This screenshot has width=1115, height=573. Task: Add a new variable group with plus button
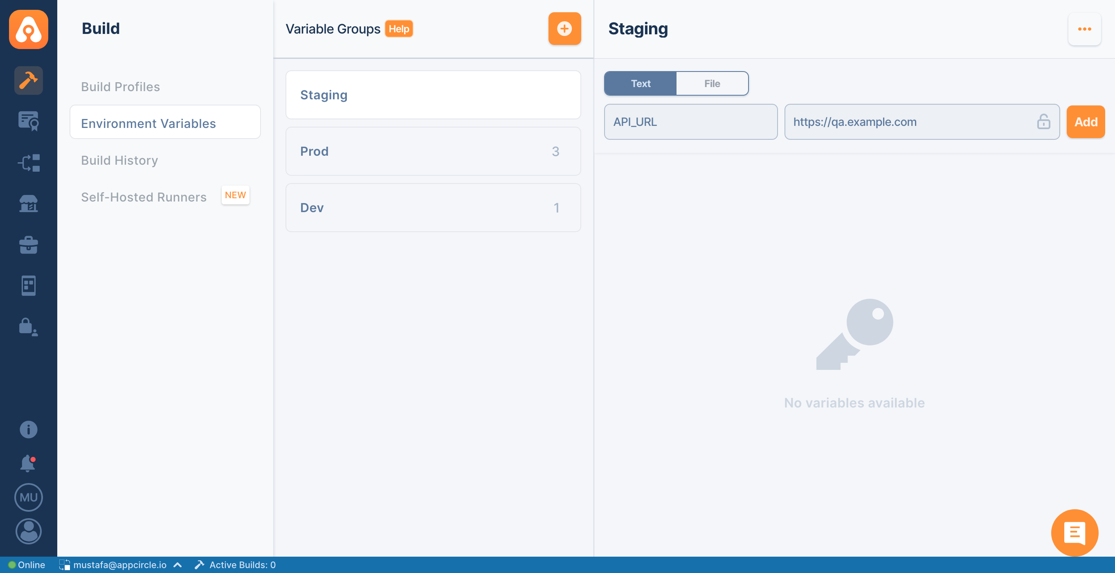click(564, 29)
